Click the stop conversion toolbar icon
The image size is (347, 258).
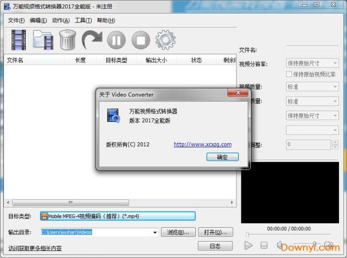click(x=141, y=40)
